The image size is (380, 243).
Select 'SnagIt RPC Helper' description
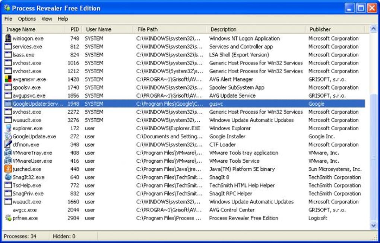[231, 194]
